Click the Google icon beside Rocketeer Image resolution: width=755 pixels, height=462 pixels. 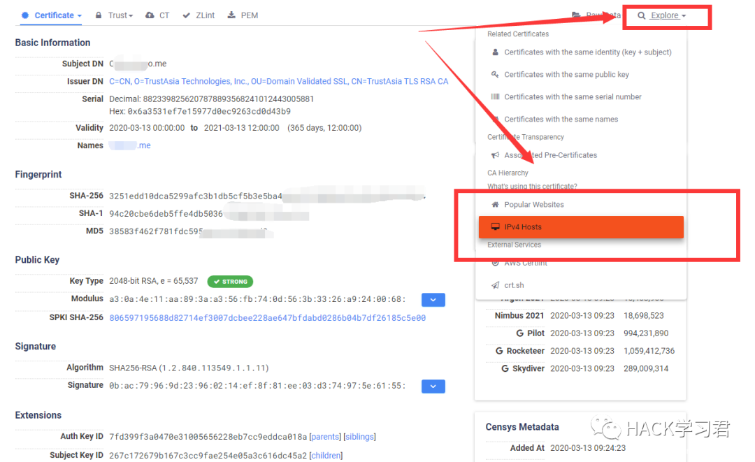click(499, 352)
